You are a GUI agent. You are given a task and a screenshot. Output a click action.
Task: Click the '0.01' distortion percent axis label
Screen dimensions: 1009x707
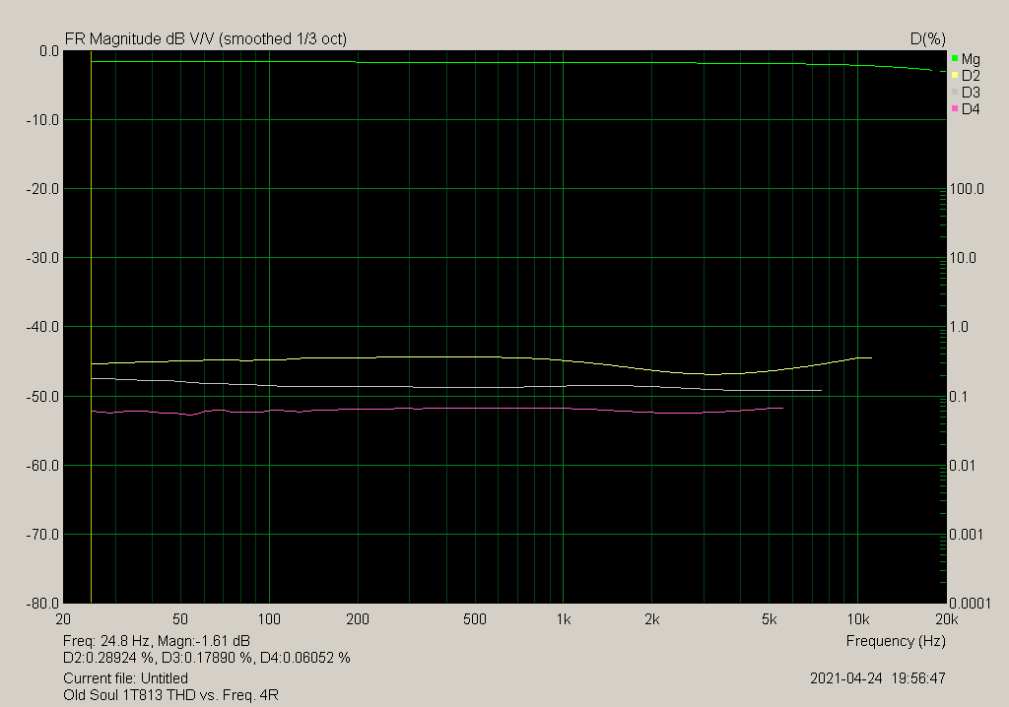963,465
